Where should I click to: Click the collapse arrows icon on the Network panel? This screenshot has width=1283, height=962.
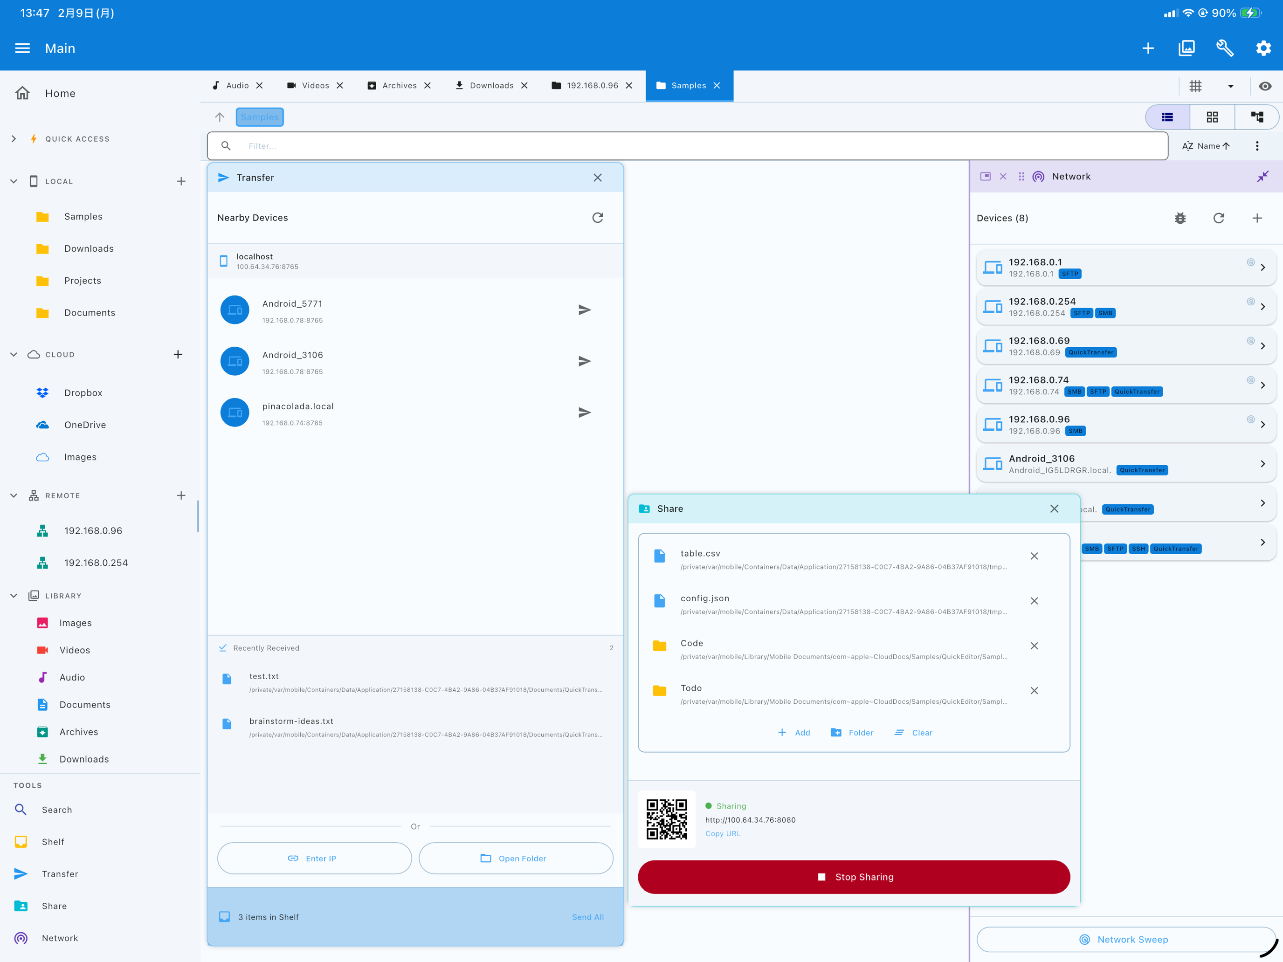1262,176
